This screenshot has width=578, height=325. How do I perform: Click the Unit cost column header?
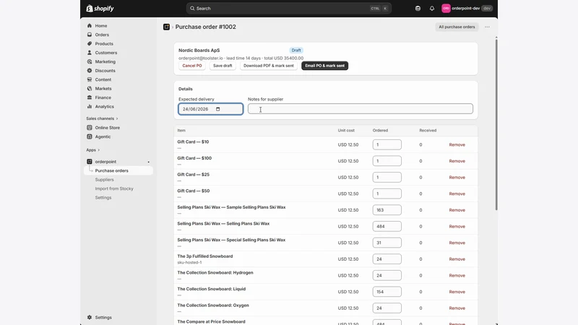click(346, 131)
